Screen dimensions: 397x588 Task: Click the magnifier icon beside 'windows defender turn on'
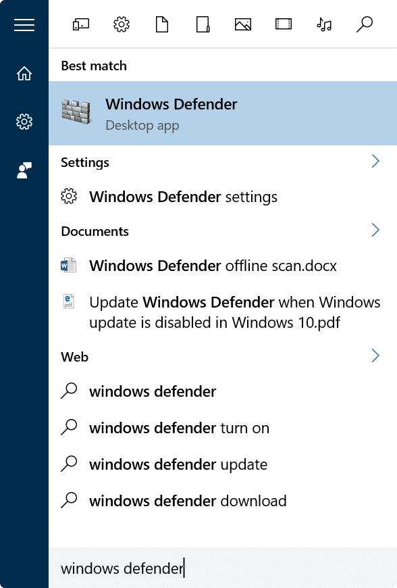pyautogui.click(x=69, y=427)
